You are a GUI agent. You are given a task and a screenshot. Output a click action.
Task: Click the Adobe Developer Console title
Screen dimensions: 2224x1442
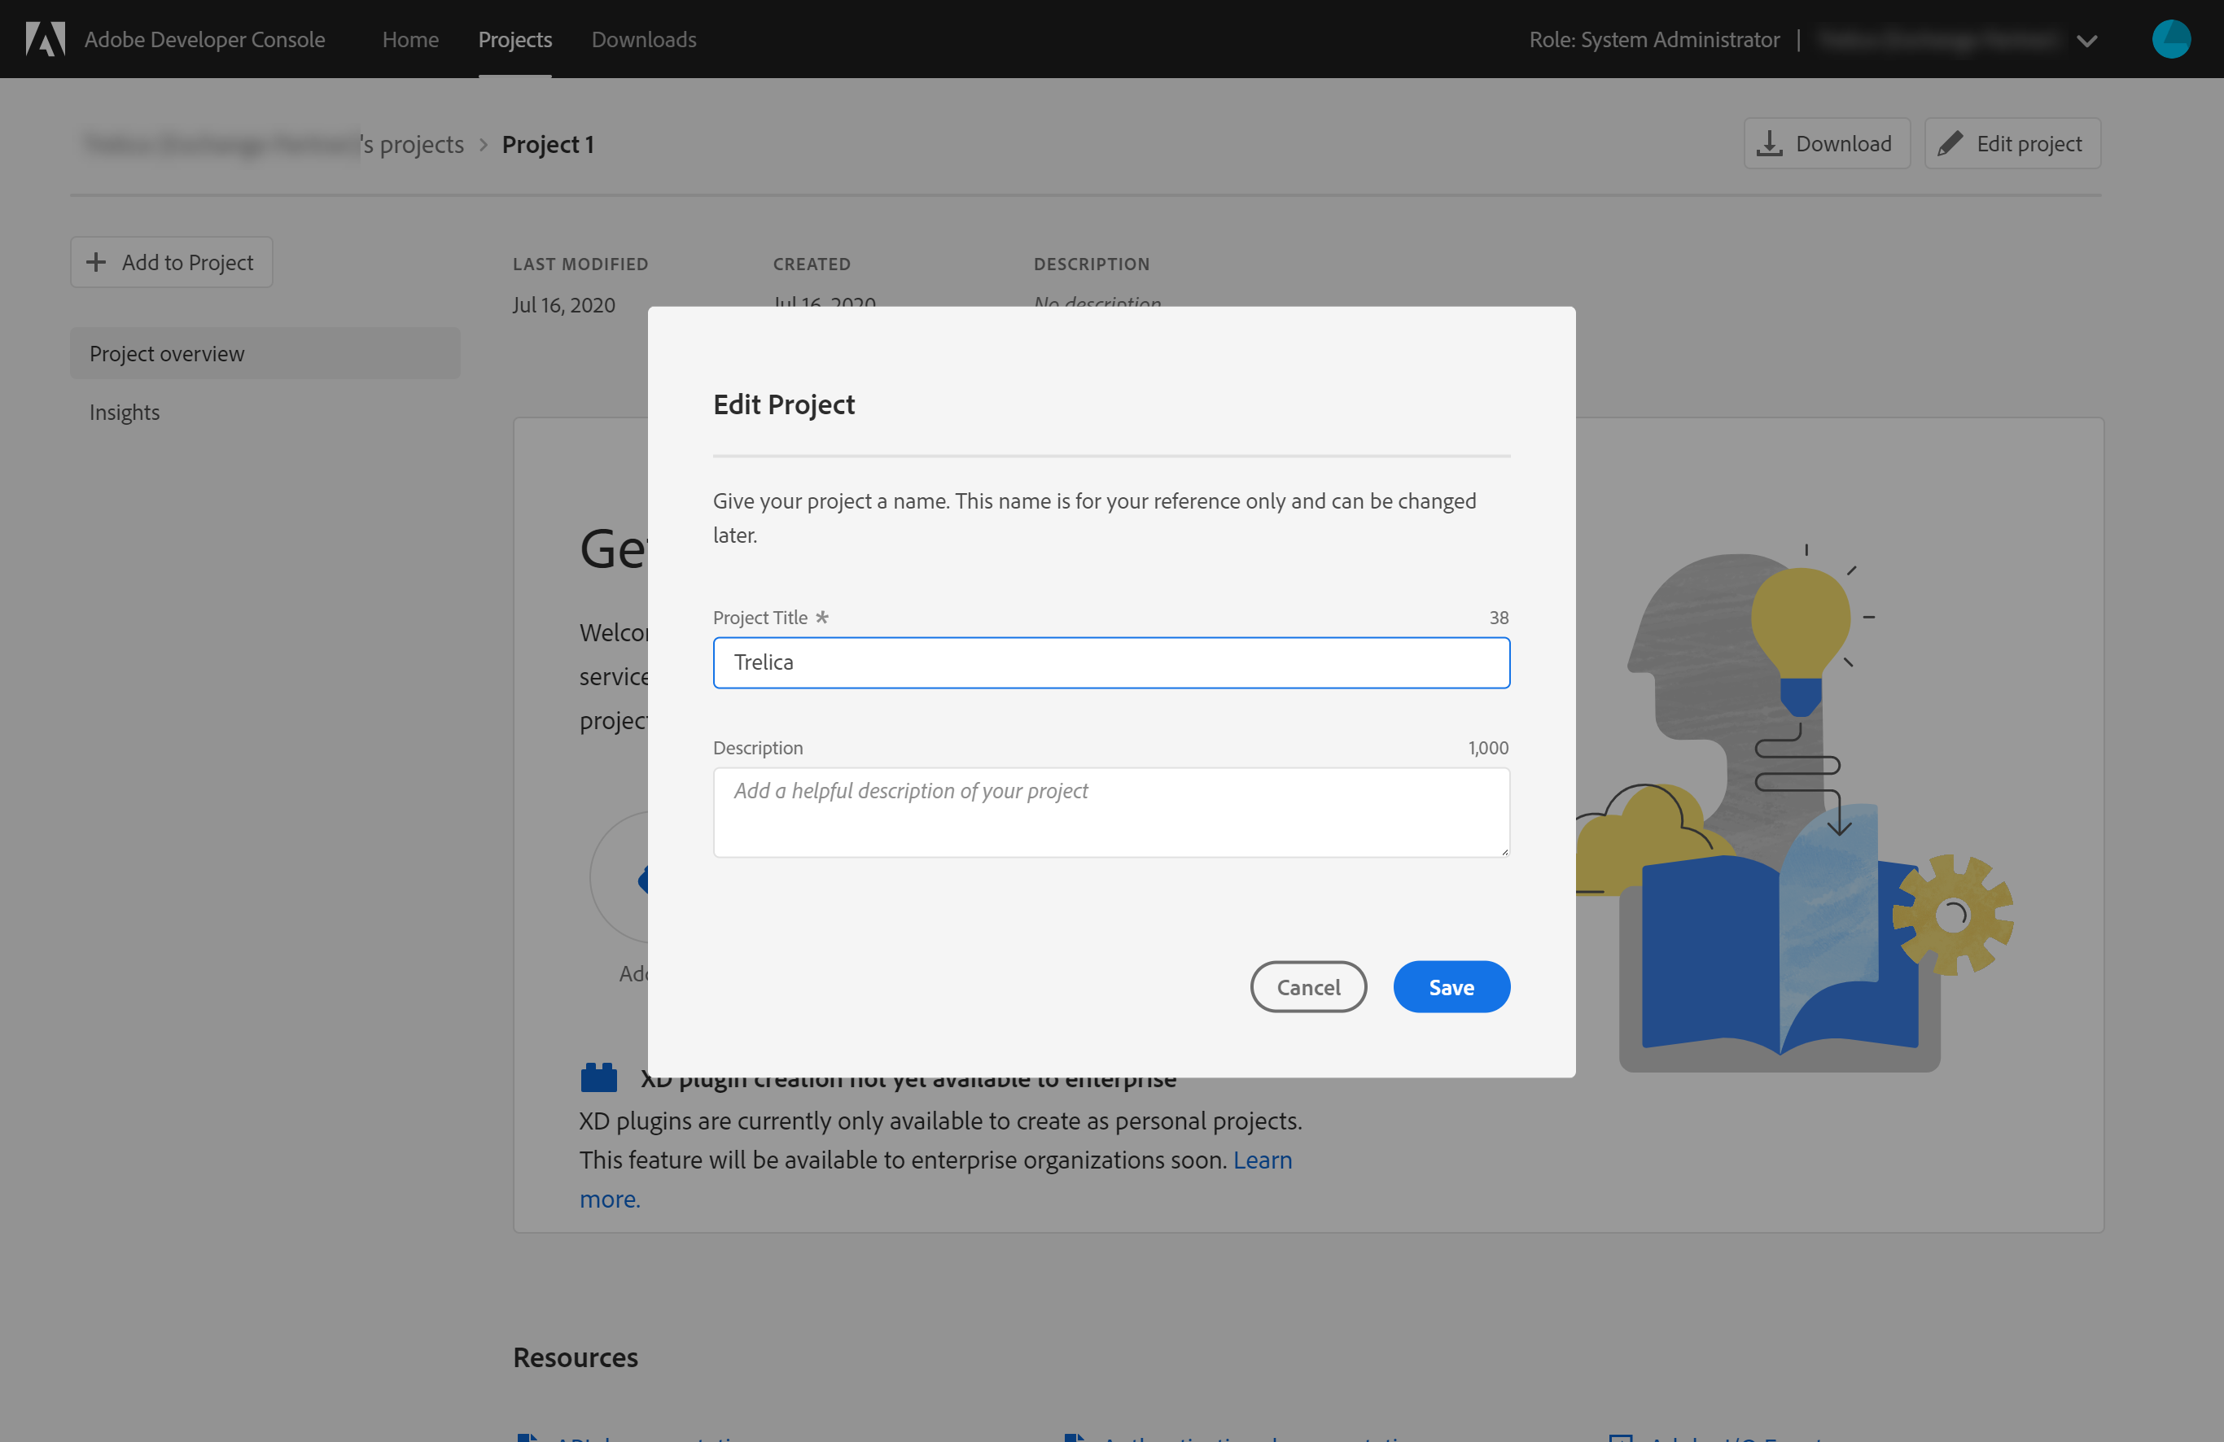[x=204, y=39]
